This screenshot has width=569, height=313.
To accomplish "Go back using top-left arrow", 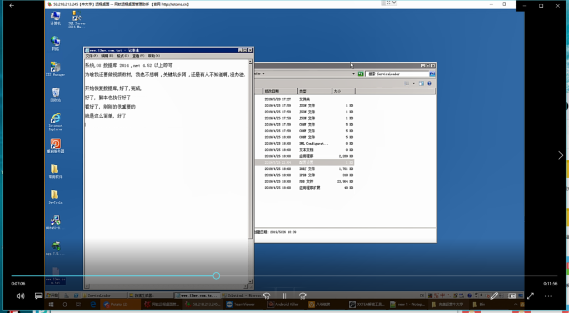I will pyautogui.click(x=12, y=6).
